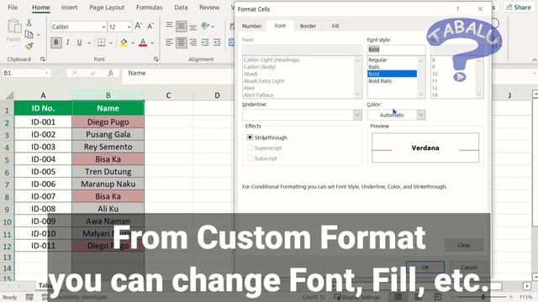Expand Fill Color options arrow
Screen dimensions: 538x302
tap(133, 43)
